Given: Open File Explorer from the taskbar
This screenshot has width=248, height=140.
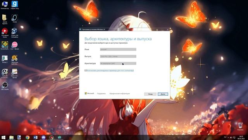Looking at the screenshot, I should click(11, 137).
